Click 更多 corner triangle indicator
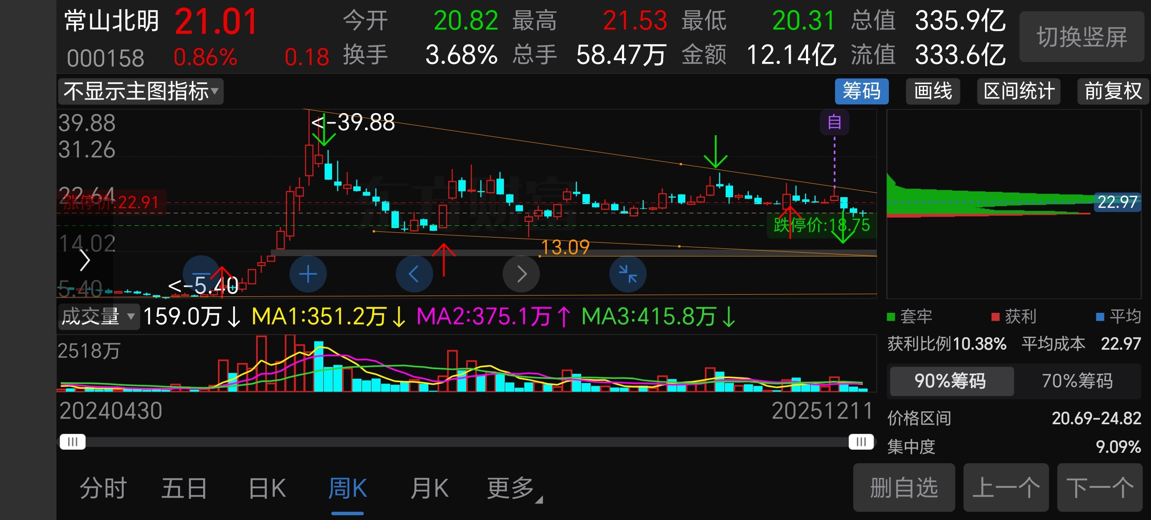 539,500
